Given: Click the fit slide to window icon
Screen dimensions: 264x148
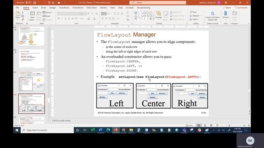Looking at the screenshot, I should [249, 125].
